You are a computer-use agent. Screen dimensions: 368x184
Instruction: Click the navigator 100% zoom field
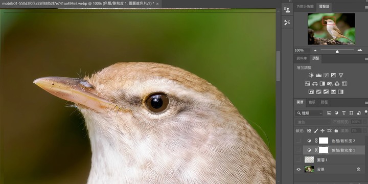click(x=302, y=51)
